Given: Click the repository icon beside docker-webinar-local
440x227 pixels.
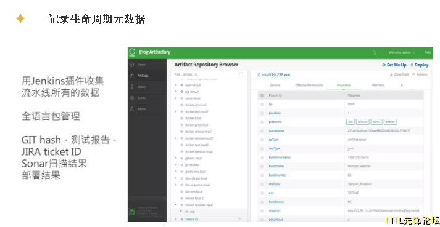Looking at the screenshot, I should 181,152.
